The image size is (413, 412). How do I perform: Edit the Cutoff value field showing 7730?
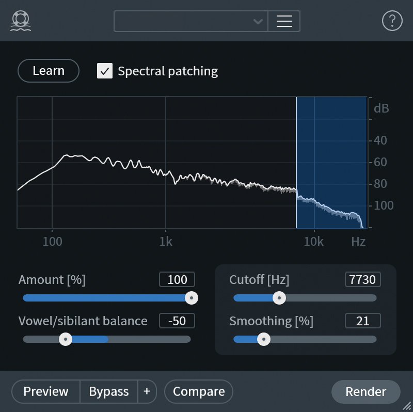(363, 279)
